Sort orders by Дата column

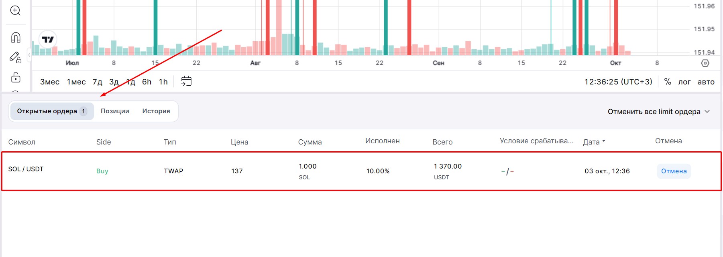coord(594,142)
